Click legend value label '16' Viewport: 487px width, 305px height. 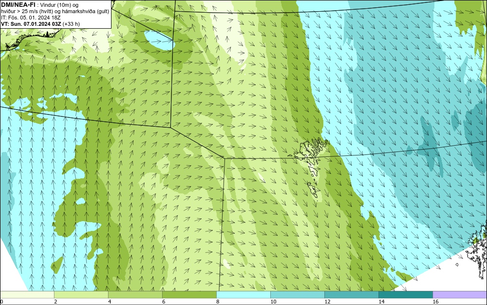[x=435, y=302]
